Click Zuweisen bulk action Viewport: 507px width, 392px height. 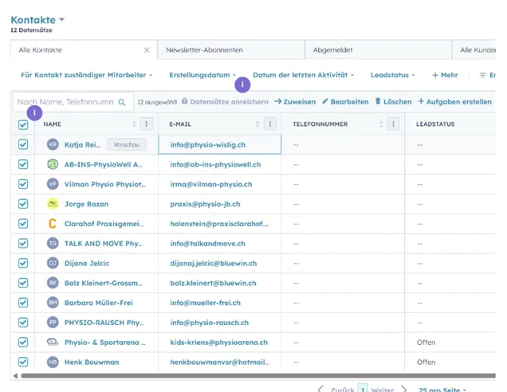tap(295, 102)
